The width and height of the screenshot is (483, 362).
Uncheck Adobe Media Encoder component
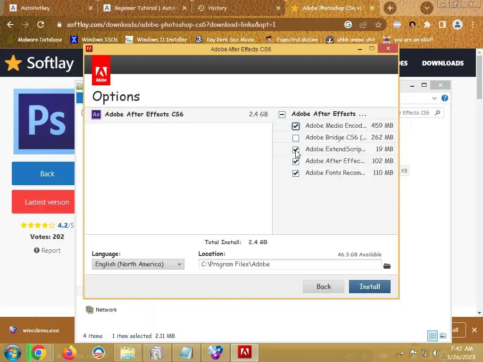click(296, 126)
